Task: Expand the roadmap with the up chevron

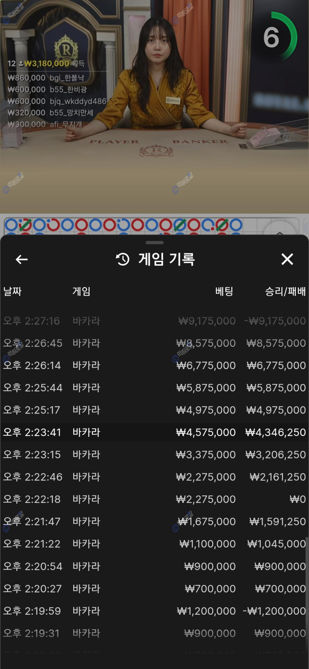Action: (280, 231)
